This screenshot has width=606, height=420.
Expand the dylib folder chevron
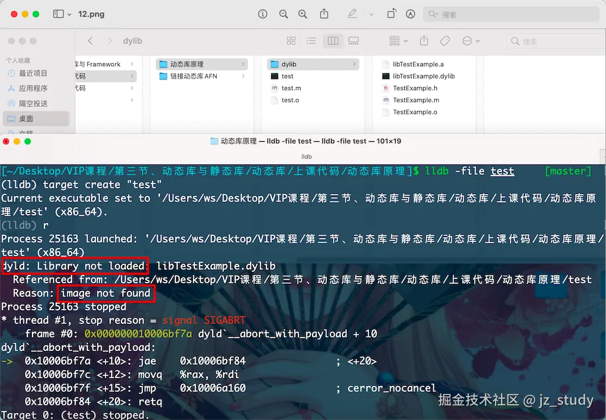click(x=354, y=64)
